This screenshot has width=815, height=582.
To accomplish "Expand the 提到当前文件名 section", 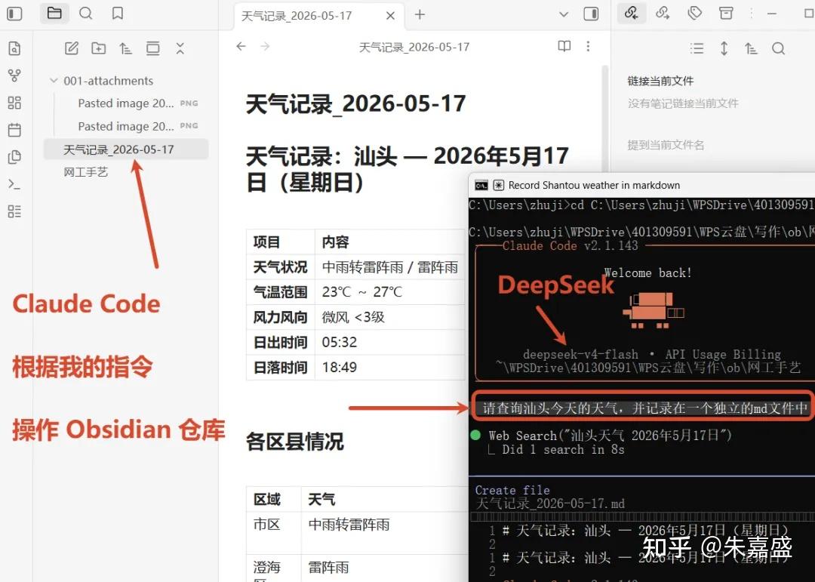I will point(666,145).
